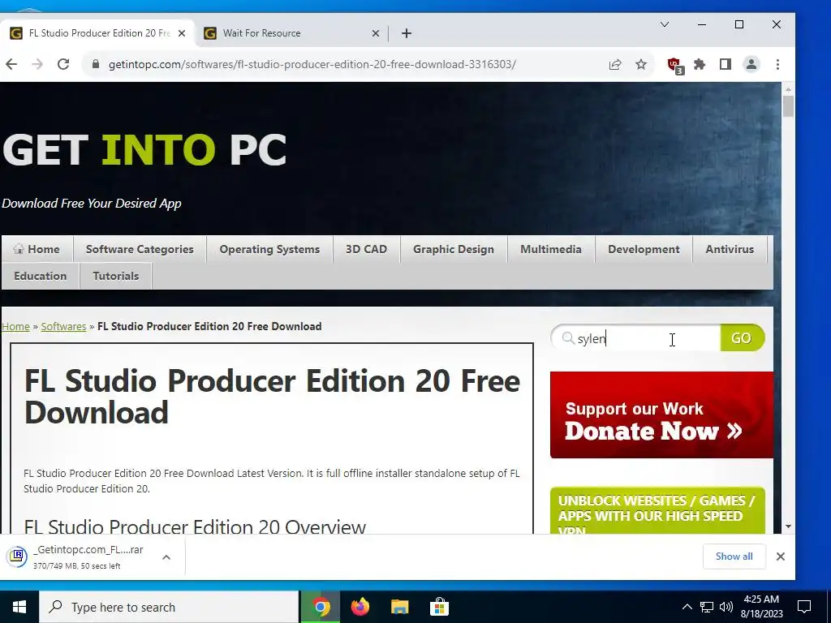831x623 pixels.
Task: Click the Unblock Websites VPN banner
Action: [657, 511]
